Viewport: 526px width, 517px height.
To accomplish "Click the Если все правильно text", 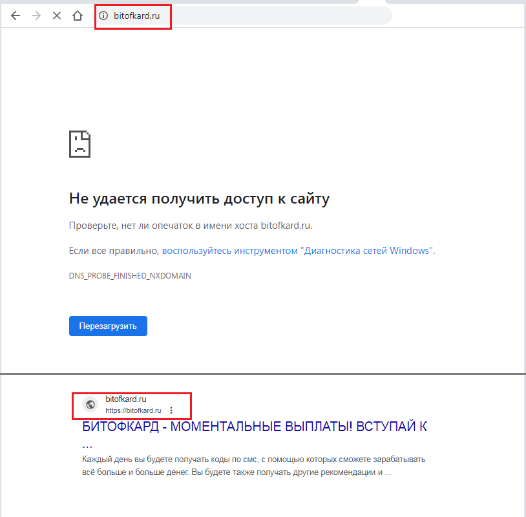I will [114, 250].
